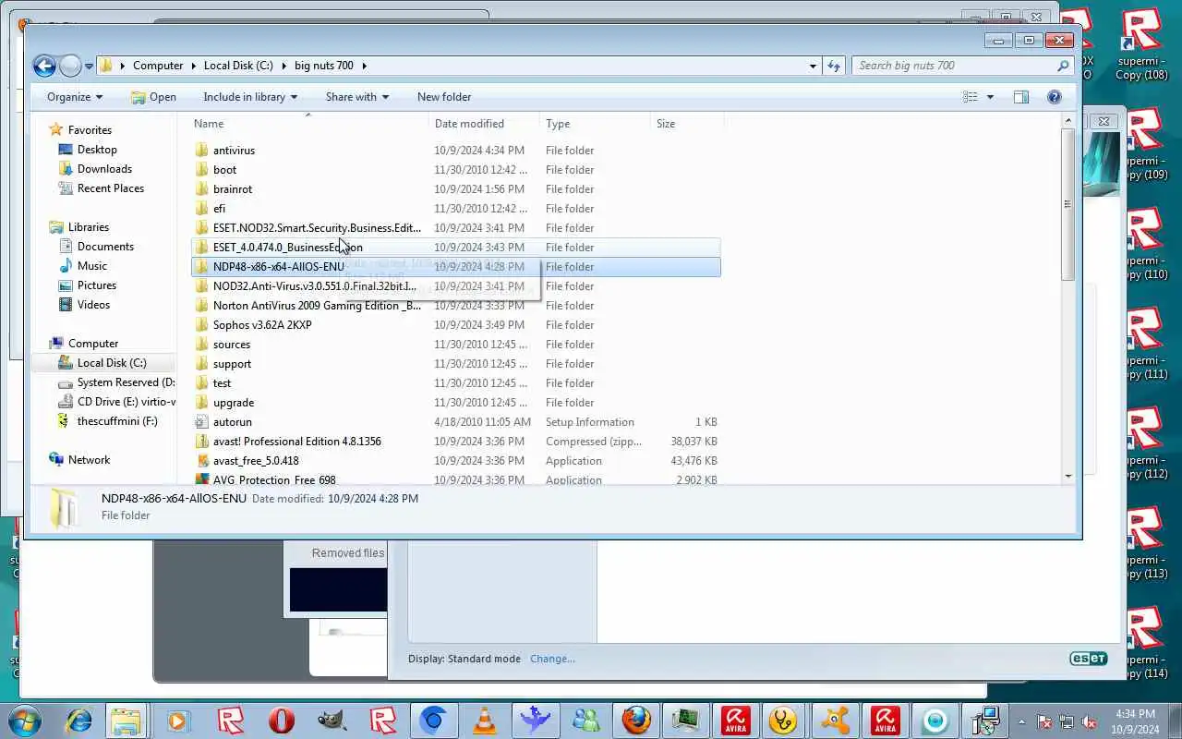Open Windows Media Player from taskbar

tap(177, 721)
